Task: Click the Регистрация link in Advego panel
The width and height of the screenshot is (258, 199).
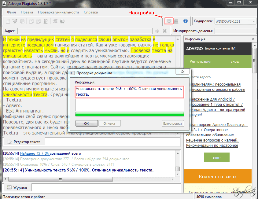Action: (x=201, y=61)
